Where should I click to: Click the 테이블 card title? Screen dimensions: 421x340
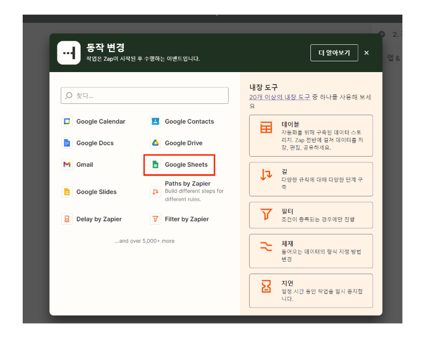(291, 124)
